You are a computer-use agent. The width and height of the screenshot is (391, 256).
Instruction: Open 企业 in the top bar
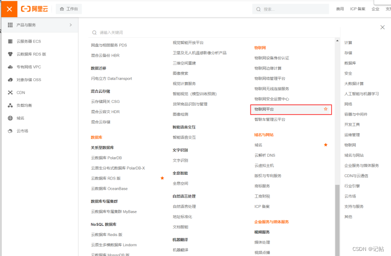(x=375, y=9)
